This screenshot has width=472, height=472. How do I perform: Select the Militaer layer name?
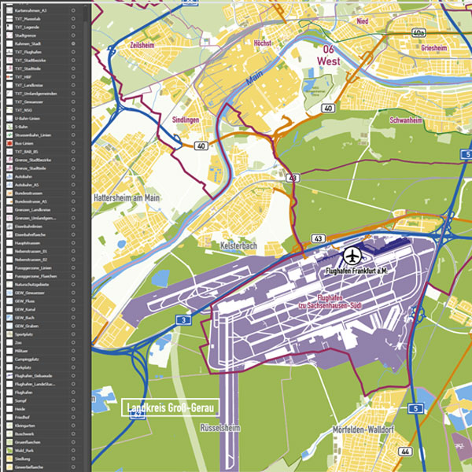point(21,351)
